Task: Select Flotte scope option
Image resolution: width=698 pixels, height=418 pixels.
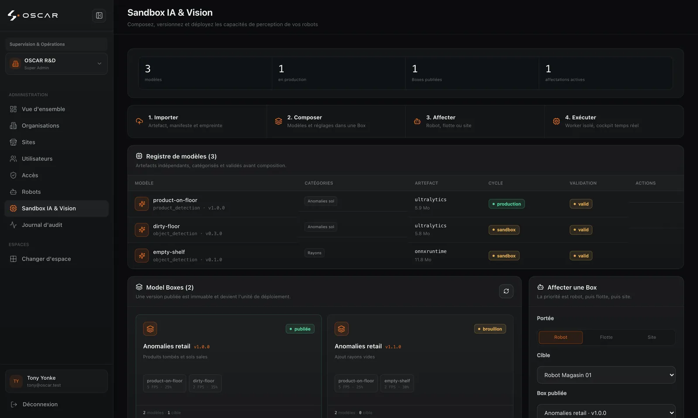Action: [x=606, y=337]
